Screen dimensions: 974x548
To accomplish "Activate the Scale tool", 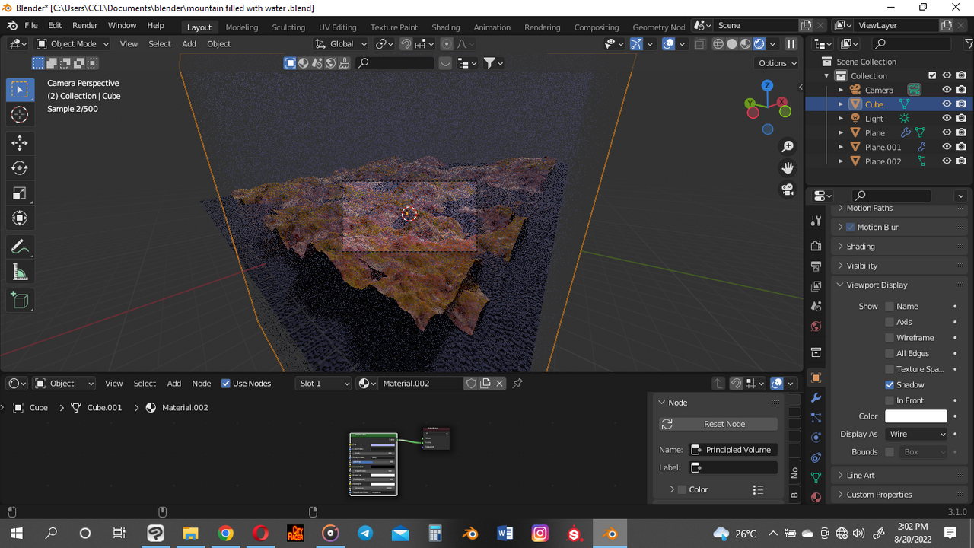I will pyautogui.click(x=20, y=193).
